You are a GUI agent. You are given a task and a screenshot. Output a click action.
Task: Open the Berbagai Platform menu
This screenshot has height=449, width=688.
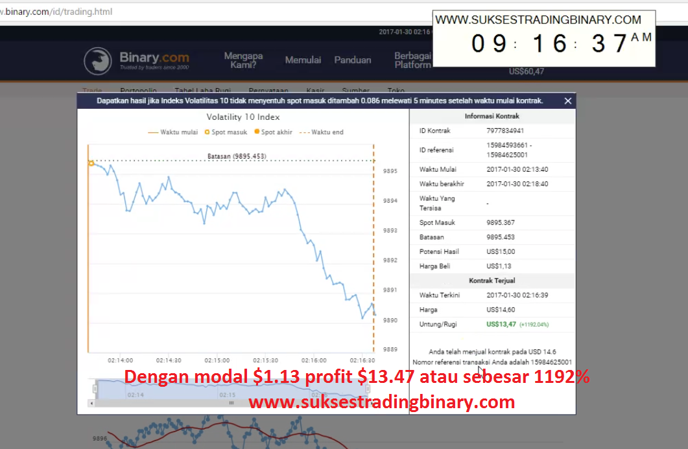point(412,60)
